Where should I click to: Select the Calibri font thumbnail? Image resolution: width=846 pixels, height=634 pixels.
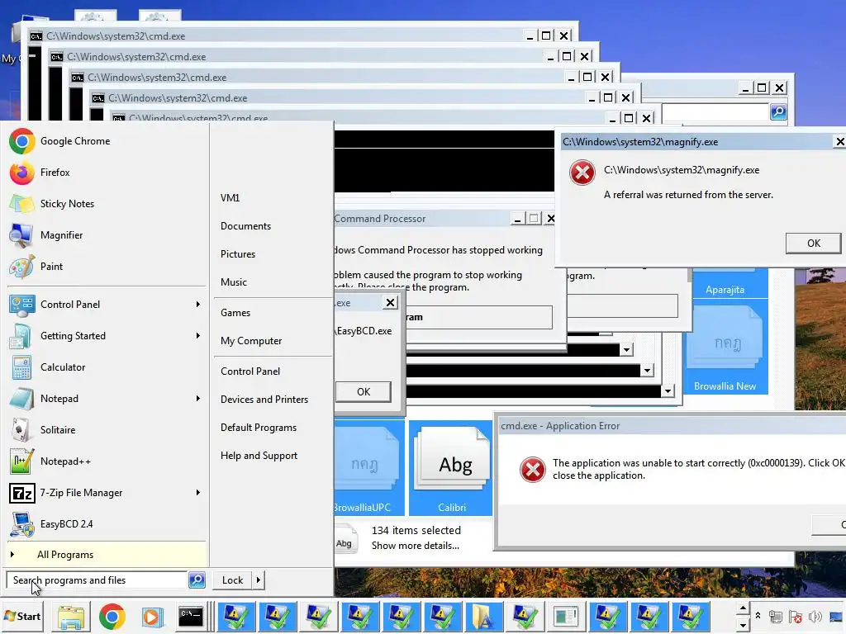pyautogui.click(x=452, y=467)
